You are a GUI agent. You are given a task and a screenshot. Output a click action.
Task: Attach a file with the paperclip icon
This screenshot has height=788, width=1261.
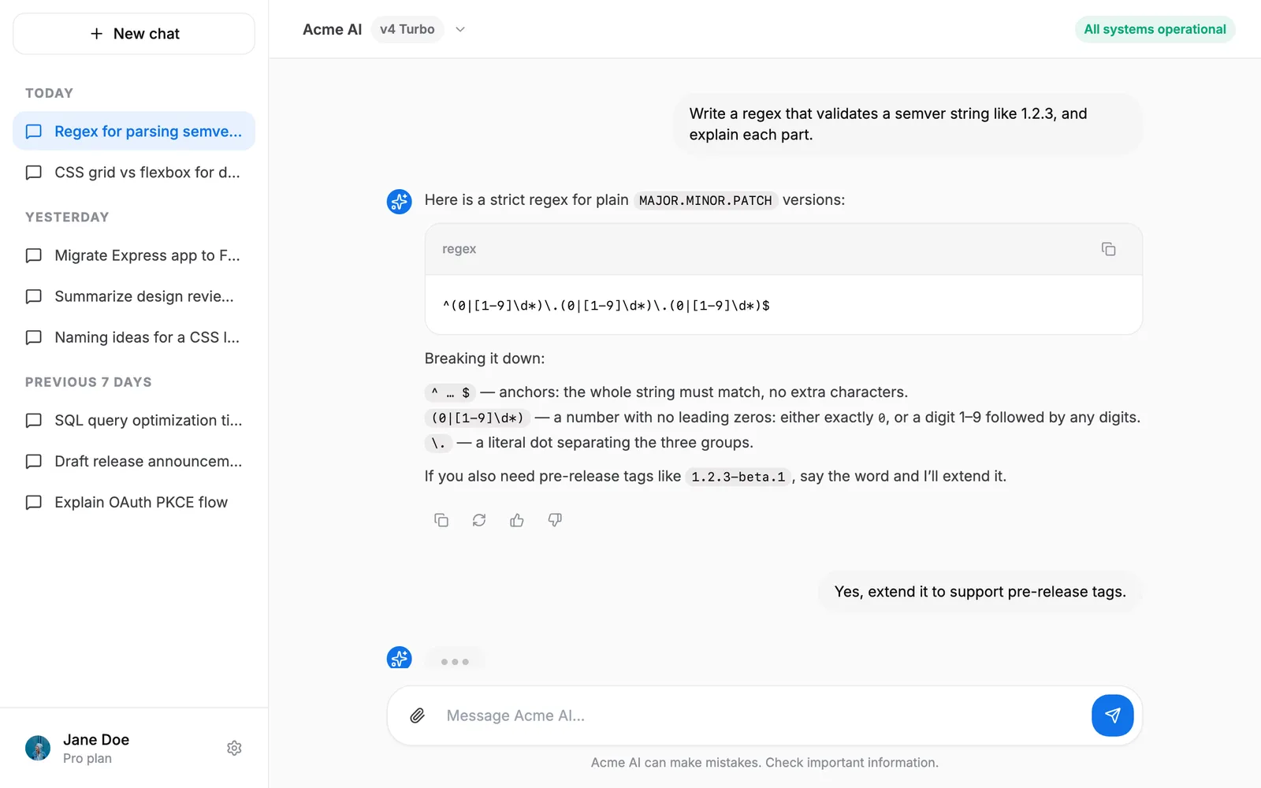click(418, 716)
